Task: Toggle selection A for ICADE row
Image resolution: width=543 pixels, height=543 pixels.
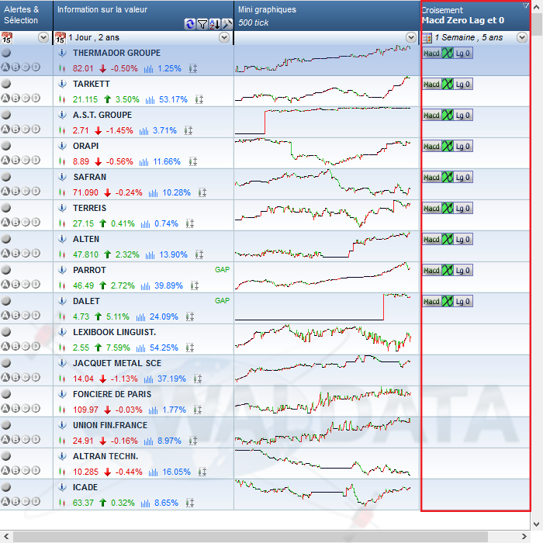Action: tap(5, 501)
